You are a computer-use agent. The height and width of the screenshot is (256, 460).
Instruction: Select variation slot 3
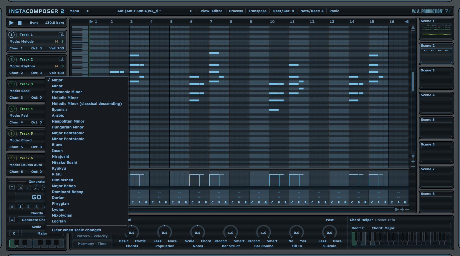point(37,207)
